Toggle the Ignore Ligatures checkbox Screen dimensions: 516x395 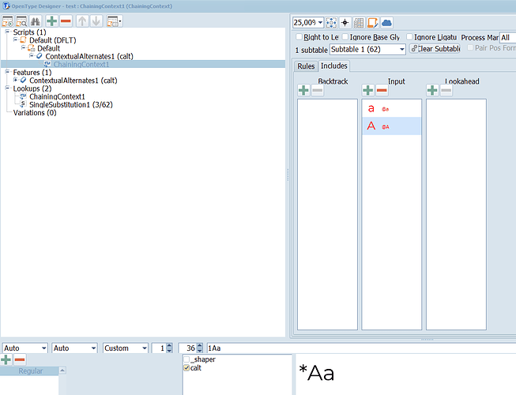click(x=409, y=36)
